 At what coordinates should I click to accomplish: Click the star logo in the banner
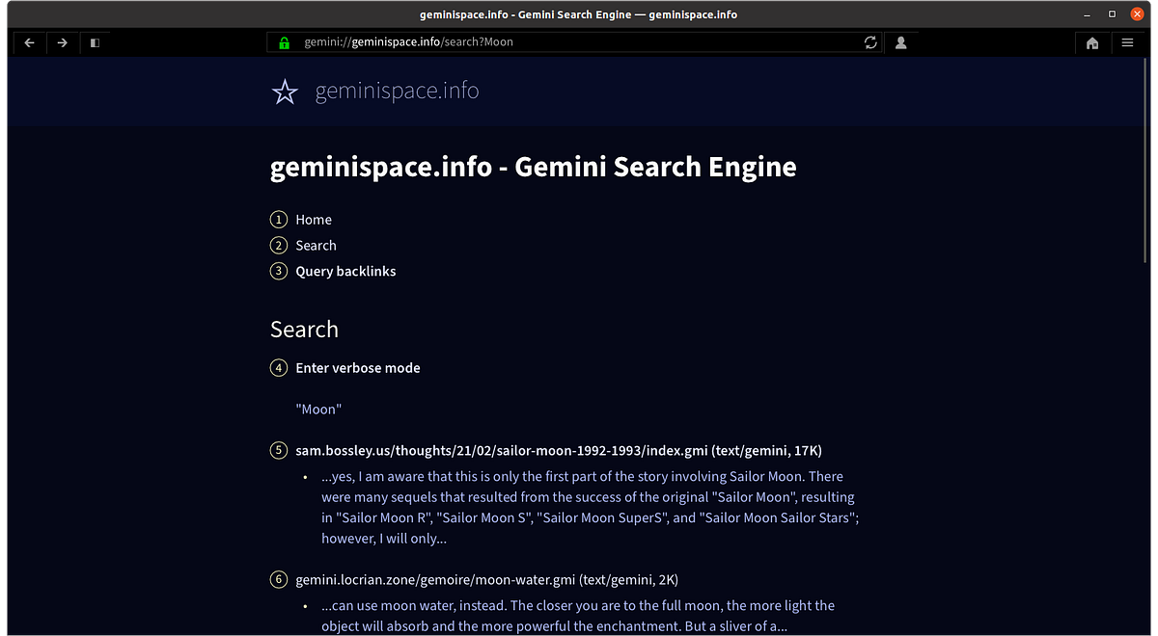(285, 92)
